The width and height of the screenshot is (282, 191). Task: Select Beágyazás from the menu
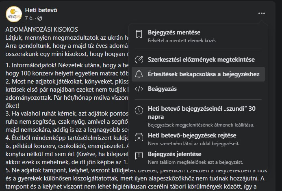click(x=198, y=89)
